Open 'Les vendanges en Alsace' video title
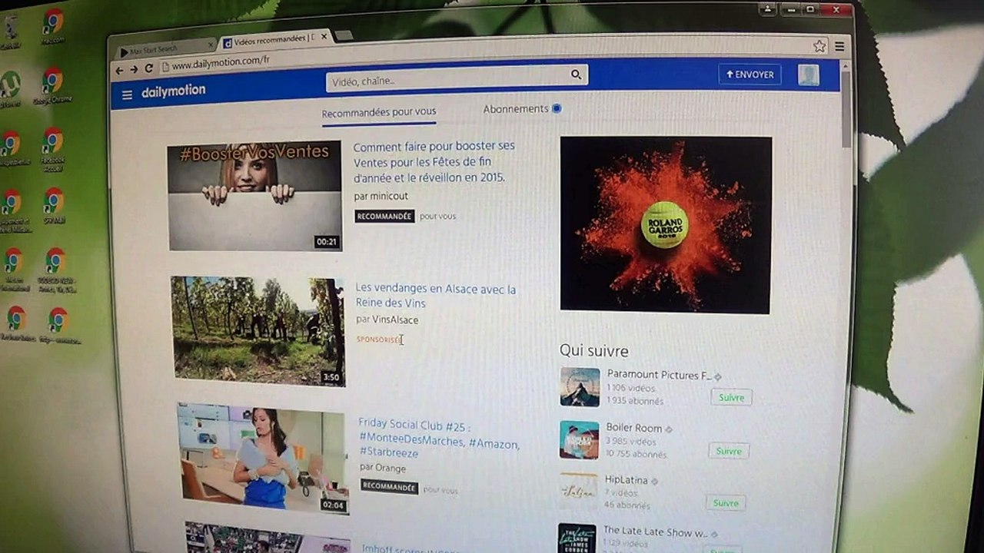The width and height of the screenshot is (984, 553). 436,296
